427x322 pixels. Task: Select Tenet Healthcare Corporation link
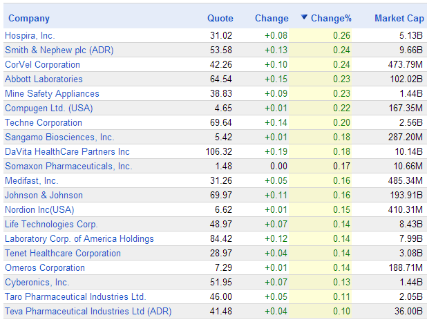[x=63, y=253]
